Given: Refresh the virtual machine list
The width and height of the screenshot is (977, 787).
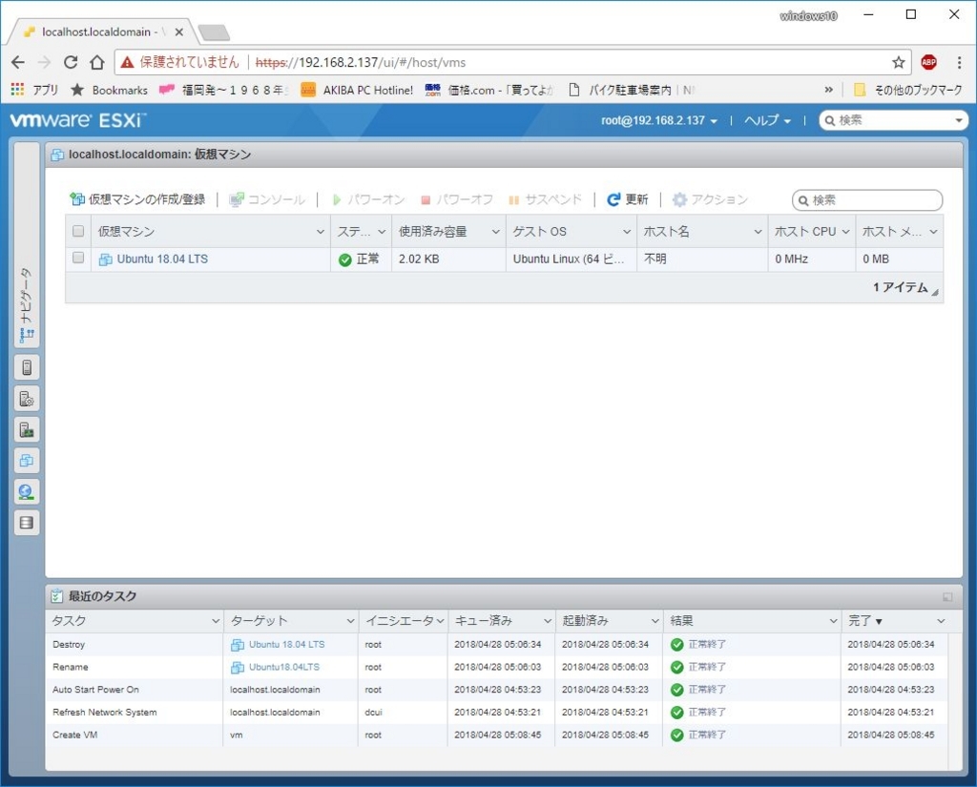Looking at the screenshot, I should point(628,199).
